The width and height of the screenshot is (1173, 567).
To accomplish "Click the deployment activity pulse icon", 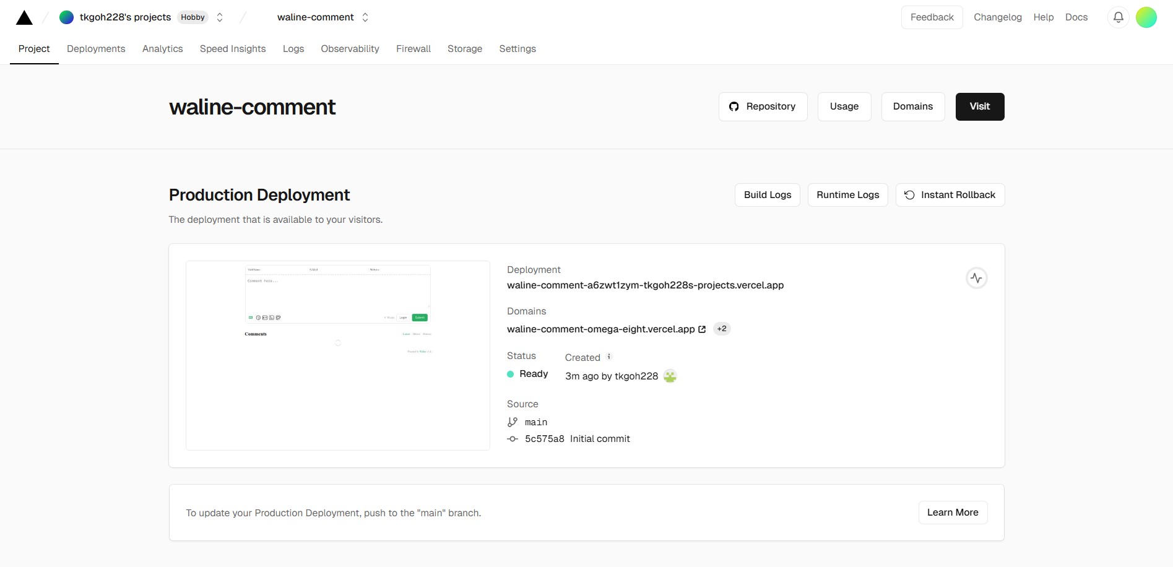I will click(976, 278).
